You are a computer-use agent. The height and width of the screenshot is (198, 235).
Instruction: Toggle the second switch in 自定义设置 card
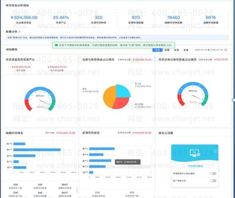(213, 181)
